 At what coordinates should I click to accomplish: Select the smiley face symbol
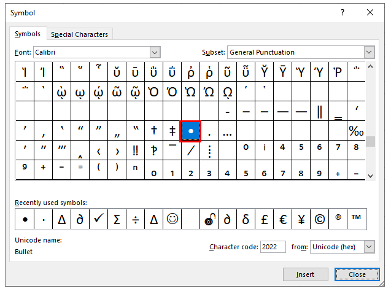pos(172,219)
